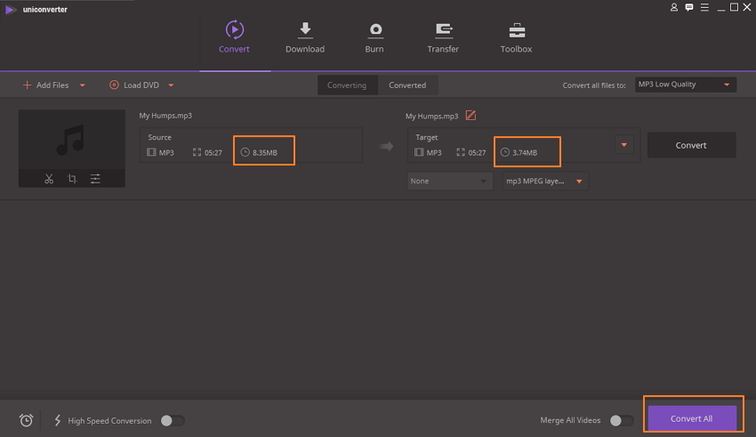Click the Convert All button
The image size is (756, 437).
691,418
